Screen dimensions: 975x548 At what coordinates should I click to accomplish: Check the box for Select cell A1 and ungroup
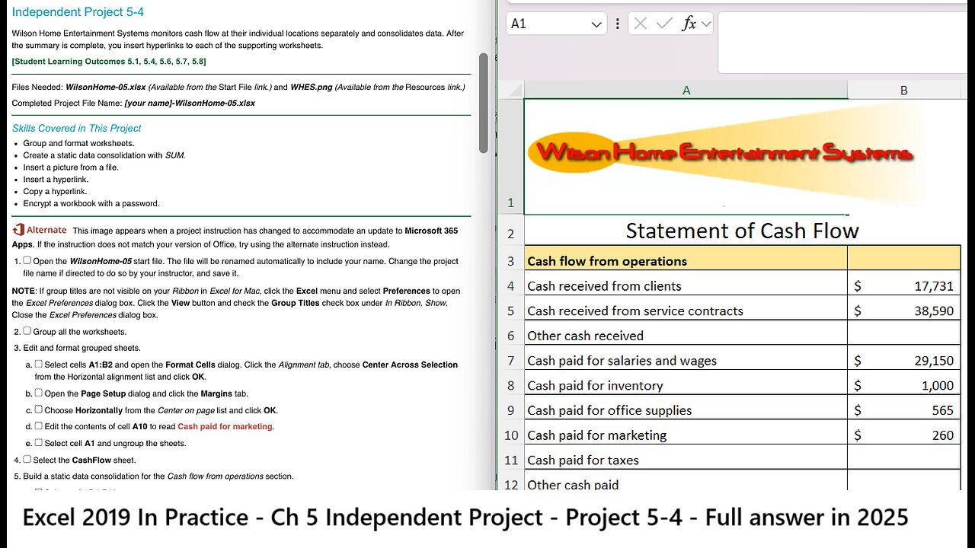39,442
